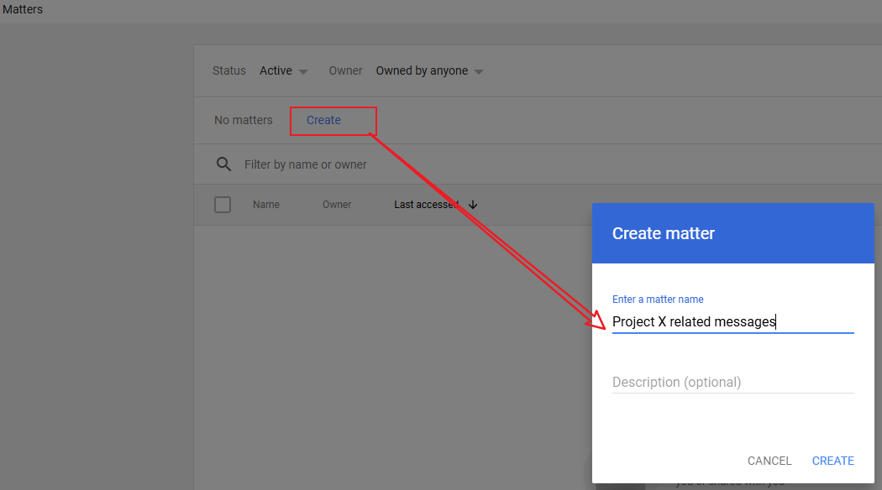Click the Status filter label
Screen dimensions: 882x490
coord(228,71)
